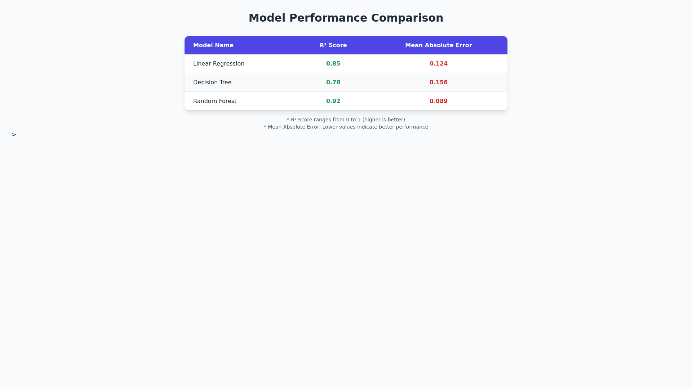This screenshot has width=692, height=389.
Task: Click the asterisk before Mean Absolute Error footnote
Action: pos(265,127)
